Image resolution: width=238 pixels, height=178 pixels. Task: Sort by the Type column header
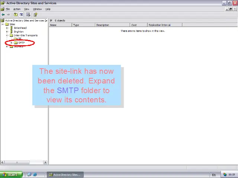(x=83, y=25)
